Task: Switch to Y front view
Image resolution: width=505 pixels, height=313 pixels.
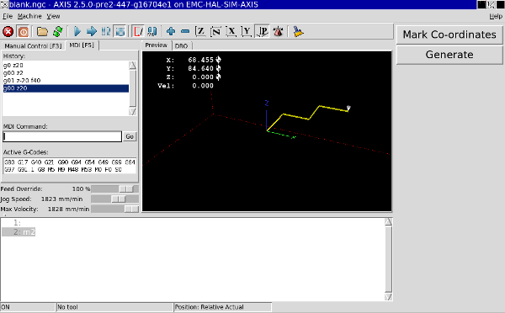Action: pyautogui.click(x=247, y=32)
